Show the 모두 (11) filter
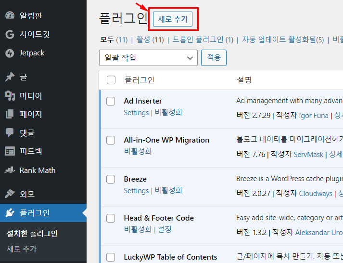Screen dimensions: 343x263 pos(114,39)
